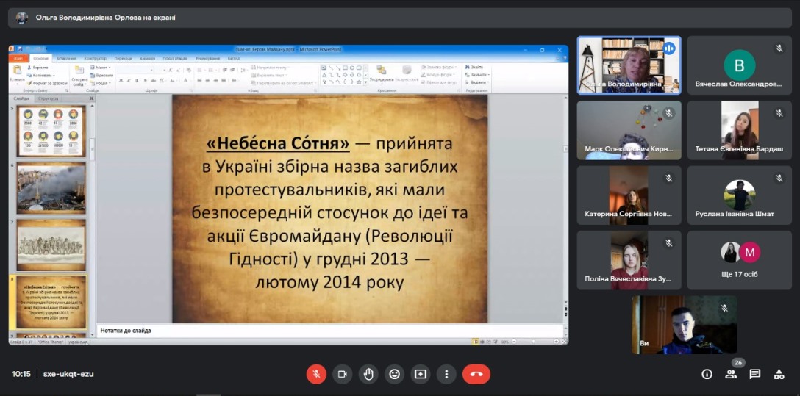Switch to the Вставлення ribbon tab
Screen dimensions: 800x396
coord(65,58)
